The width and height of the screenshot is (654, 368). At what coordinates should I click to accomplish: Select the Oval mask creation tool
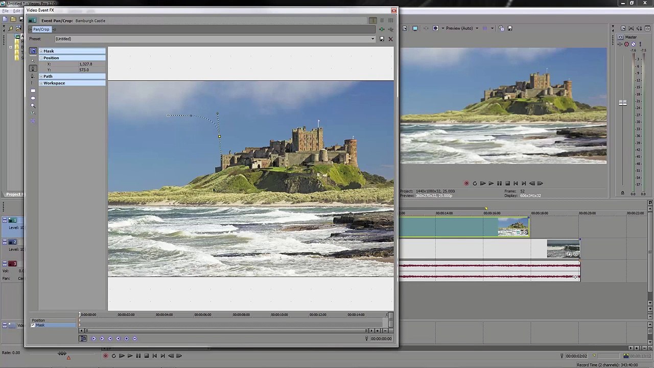[33, 98]
